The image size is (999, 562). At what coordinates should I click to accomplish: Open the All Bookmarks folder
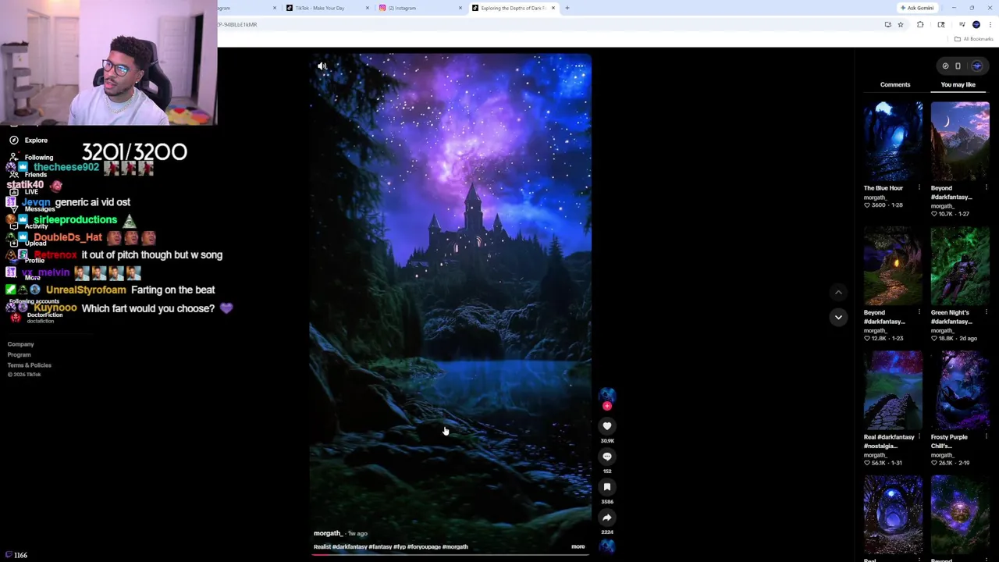[973, 39]
